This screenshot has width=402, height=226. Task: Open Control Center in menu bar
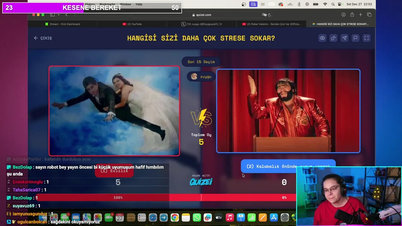(340, 4)
